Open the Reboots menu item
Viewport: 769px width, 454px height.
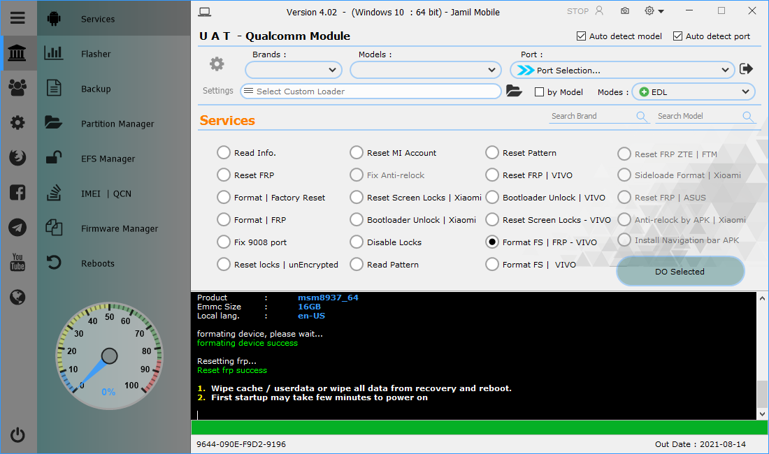[x=98, y=263]
